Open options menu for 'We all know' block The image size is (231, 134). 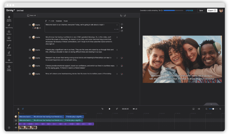117,37
